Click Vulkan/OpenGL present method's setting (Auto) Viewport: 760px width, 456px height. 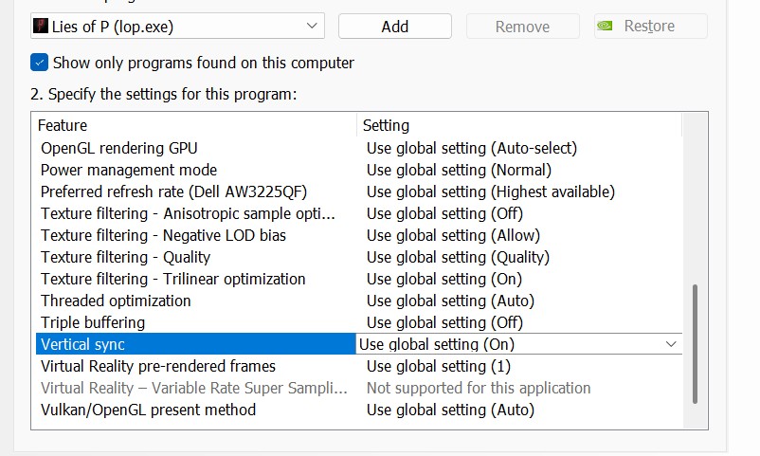(x=450, y=410)
